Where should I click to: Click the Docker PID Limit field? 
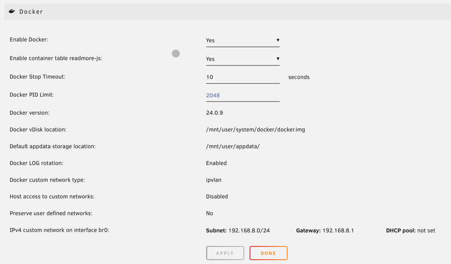pyautogui.click(x=243, y=95)
